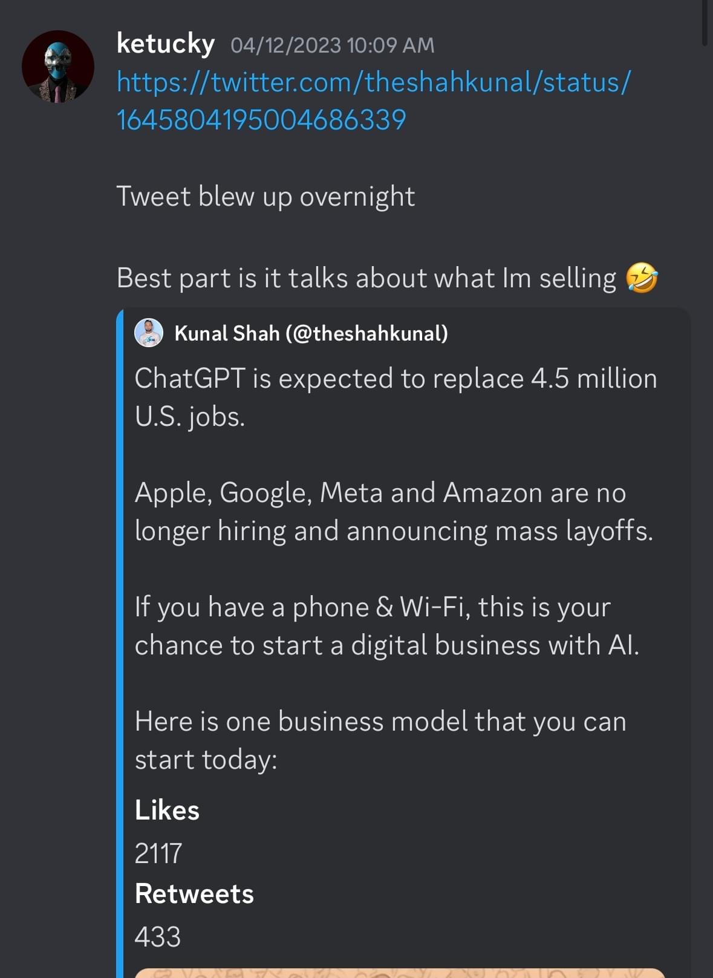Click the Likes field heading
713x978 pixels.
tap(167, 810)
